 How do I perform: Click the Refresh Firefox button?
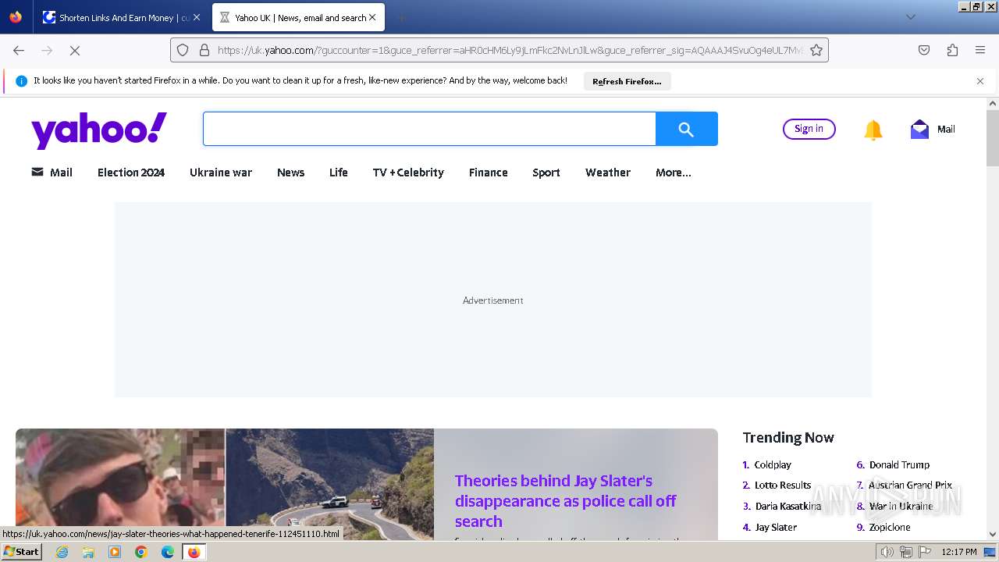pyautogui.click(x=627, y=81)
